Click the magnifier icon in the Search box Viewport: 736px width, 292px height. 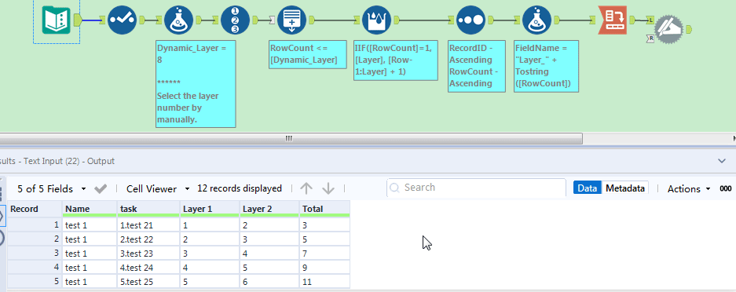[395, 188]
